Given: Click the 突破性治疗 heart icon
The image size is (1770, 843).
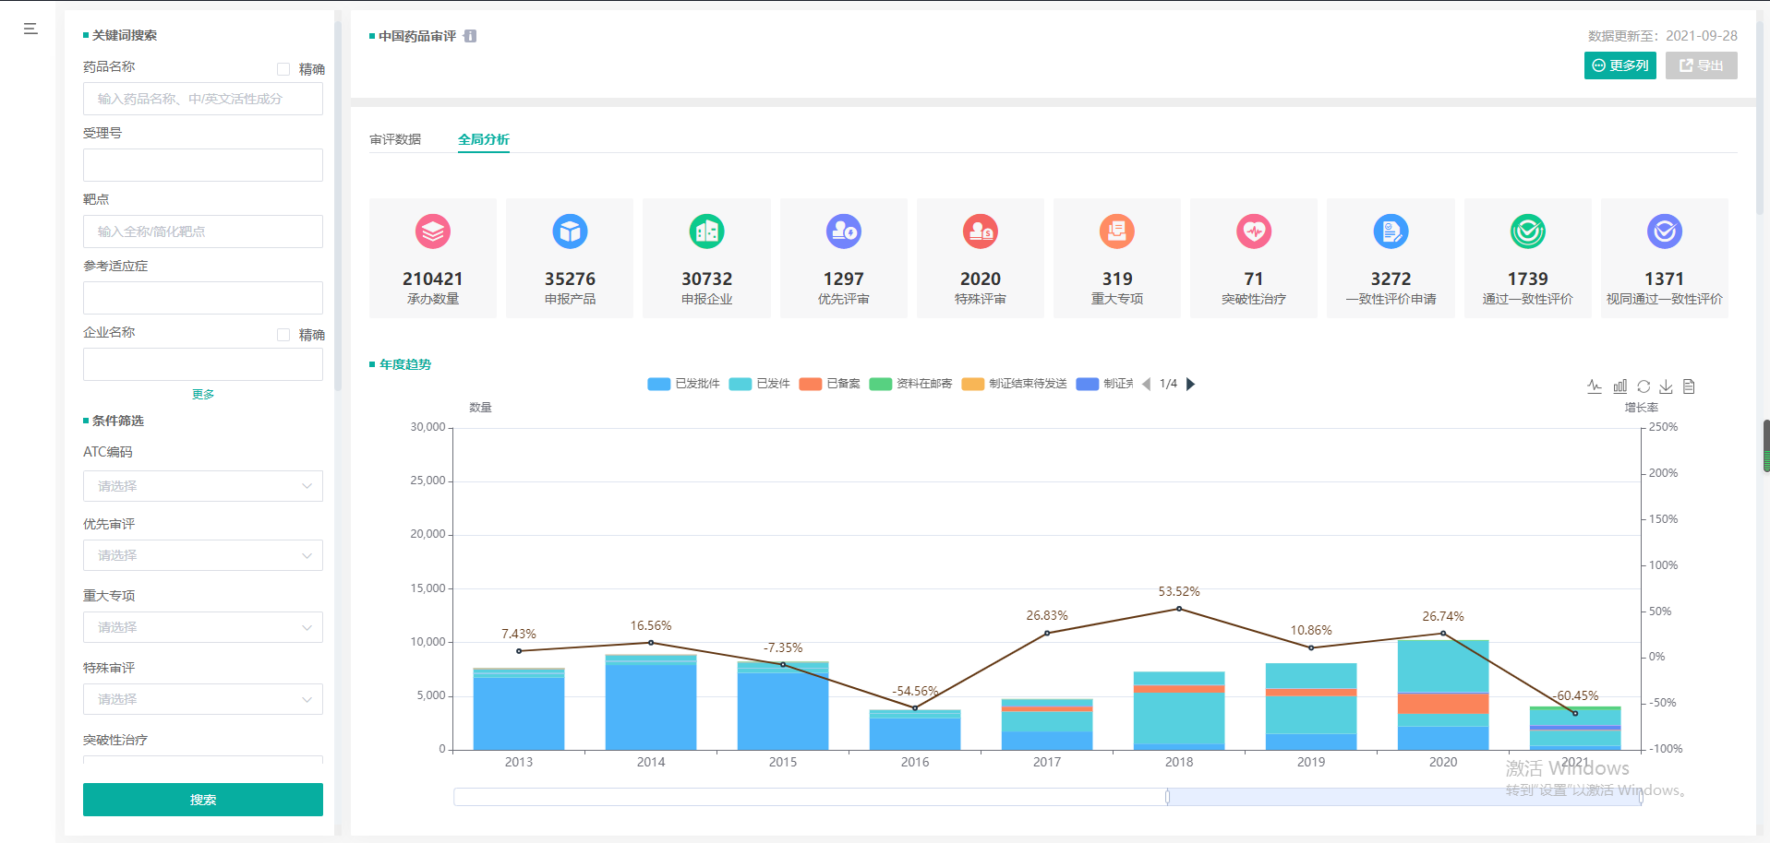Looking at the screenshot, I should click(x=1254, y=232).
